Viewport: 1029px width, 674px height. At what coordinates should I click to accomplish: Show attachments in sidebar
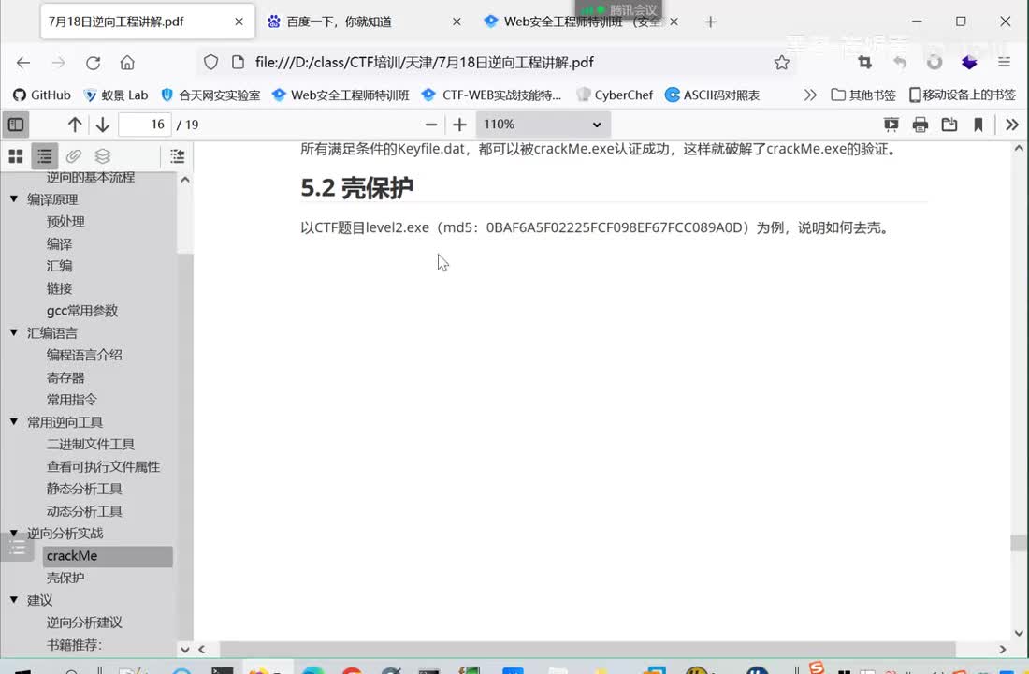[74, 155]
